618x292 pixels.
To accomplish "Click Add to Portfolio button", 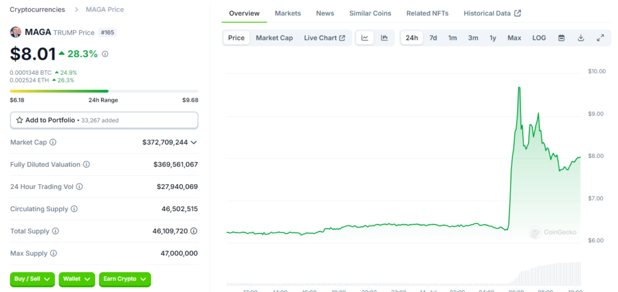I will click(x=104, y=120).
